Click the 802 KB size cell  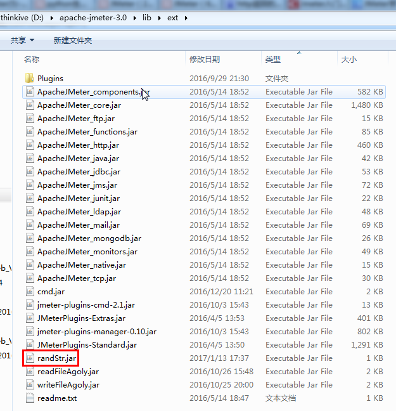pos(370,331)
